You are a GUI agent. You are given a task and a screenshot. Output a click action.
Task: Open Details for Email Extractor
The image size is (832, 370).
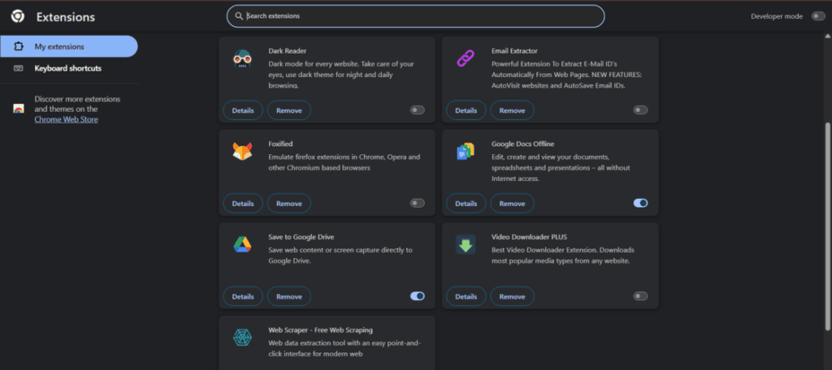(466, 110)
